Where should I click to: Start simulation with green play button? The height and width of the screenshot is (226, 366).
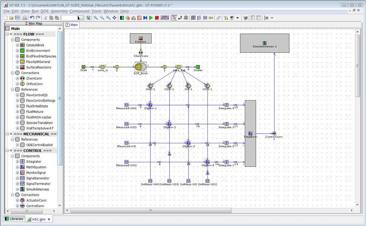[x=151, y=18]
